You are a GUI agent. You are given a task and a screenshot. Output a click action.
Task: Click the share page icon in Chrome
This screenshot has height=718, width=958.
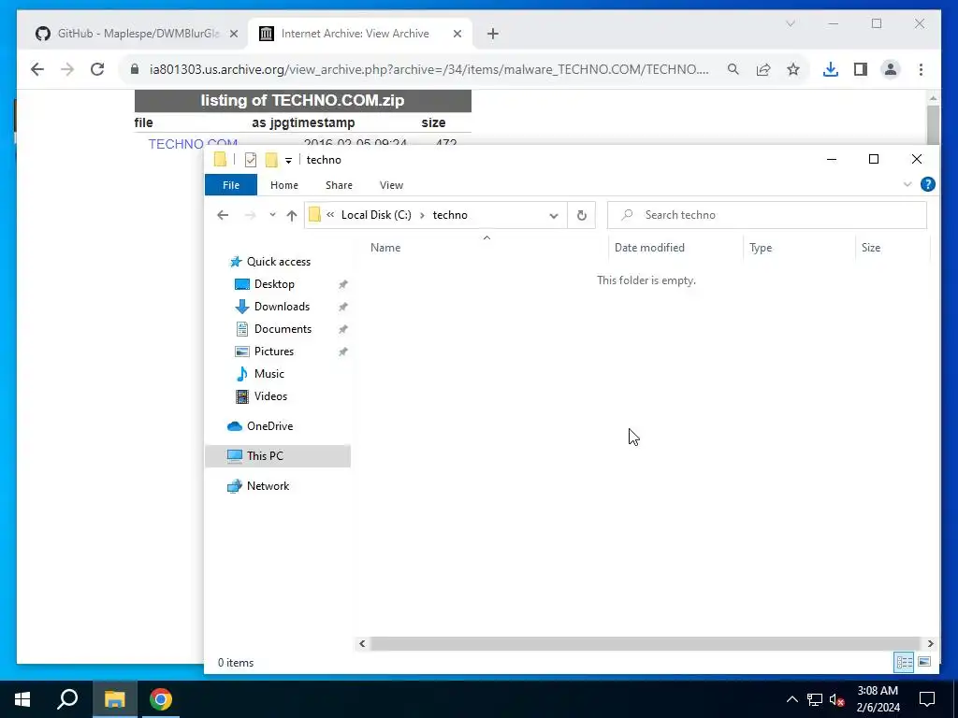pyautogui.click(x=763, y=69)
